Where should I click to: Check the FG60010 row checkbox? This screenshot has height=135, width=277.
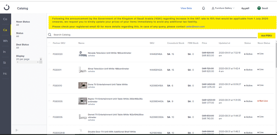coord(49,86)
